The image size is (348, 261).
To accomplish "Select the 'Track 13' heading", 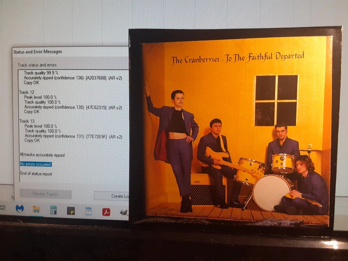I will coord(27,121).
